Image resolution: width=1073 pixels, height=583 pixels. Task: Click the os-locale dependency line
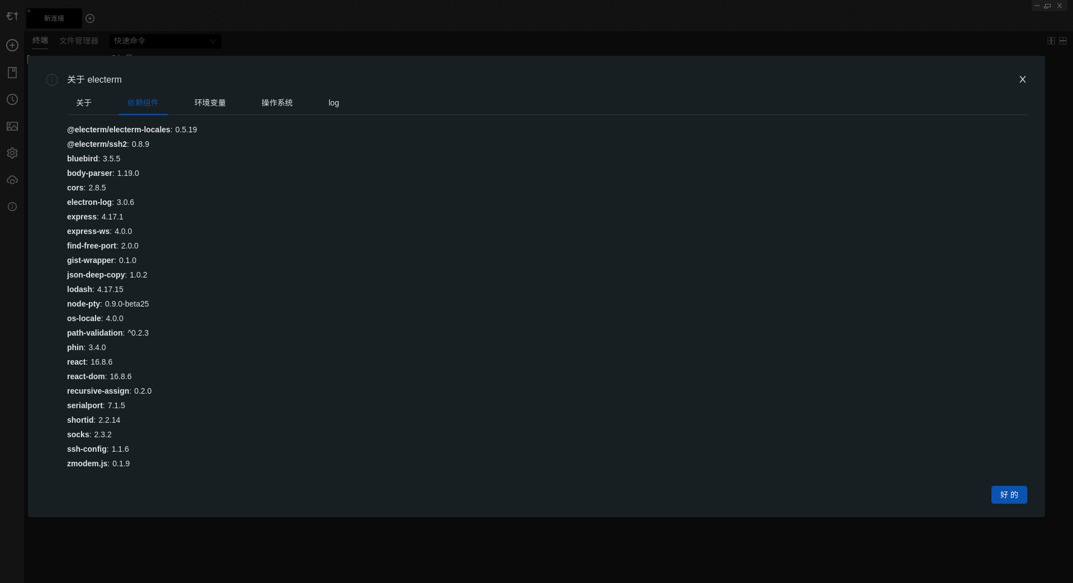coord(95,318)
